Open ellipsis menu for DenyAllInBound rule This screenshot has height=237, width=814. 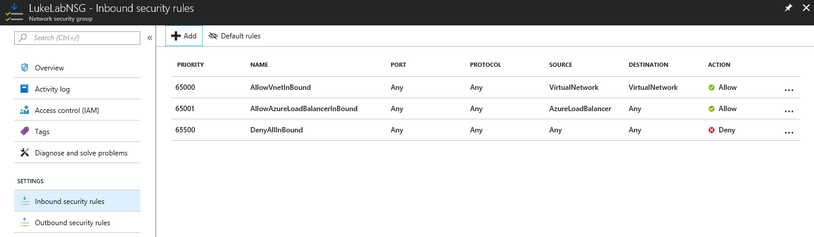click(789, 133)
